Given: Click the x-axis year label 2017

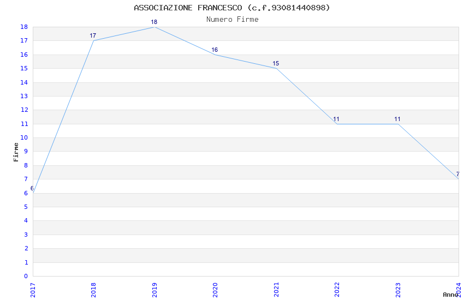Looking at the screenshot, I should coord(33,290).
